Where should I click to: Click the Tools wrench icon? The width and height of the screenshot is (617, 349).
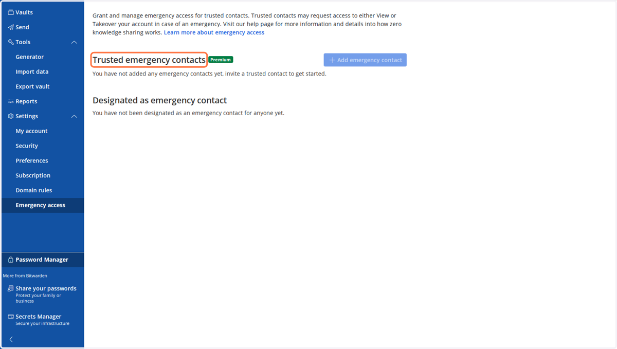tap(11, 42)
